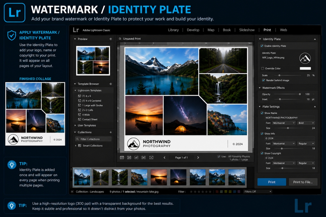Click the 4 Wide template icon

[x=80, y=115]
